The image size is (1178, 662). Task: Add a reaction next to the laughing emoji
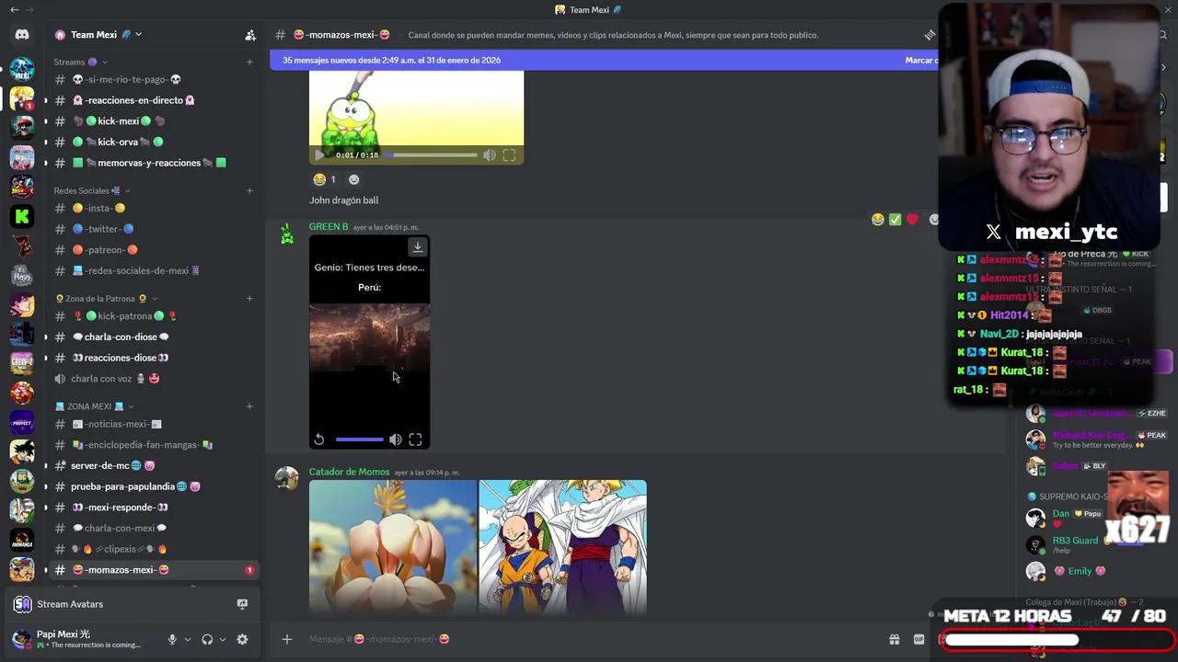(x=354, y=179)
